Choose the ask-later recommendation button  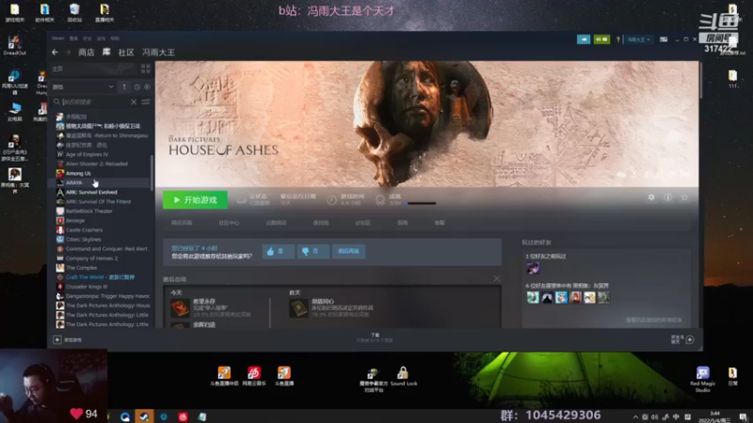pyautogui.click(x=348, y=251)
